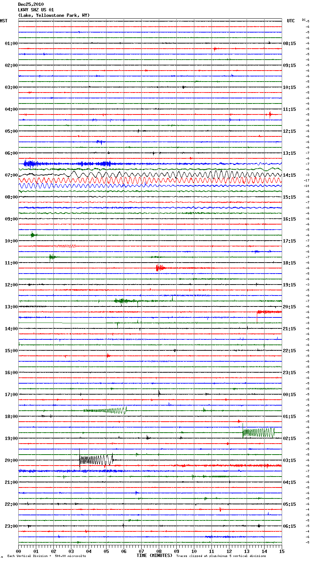Viewport: 311px width, 561px height.
Task: Click the 17:15 UTC time label
Action: [x=289, y=241]
